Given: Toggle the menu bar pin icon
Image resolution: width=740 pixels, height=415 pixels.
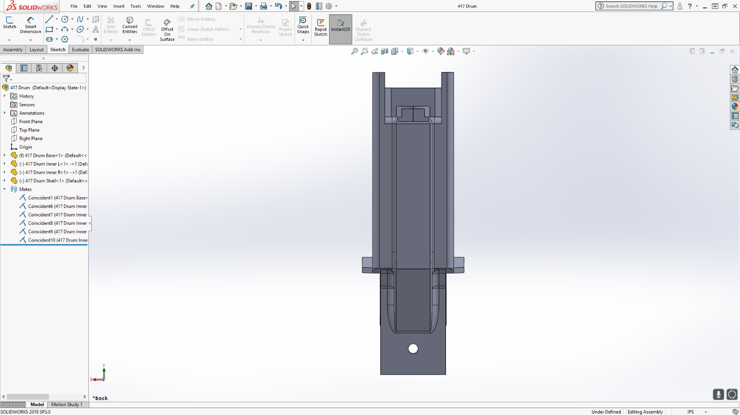Looking at the screenshot, I should point(192,6).
